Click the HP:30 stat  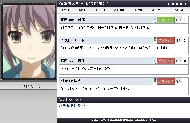click(101, 10)
